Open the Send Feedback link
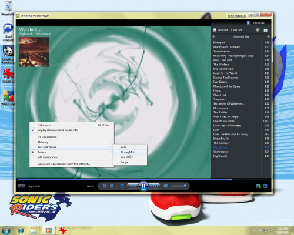294x235 pixels. (x=237, y=16)
